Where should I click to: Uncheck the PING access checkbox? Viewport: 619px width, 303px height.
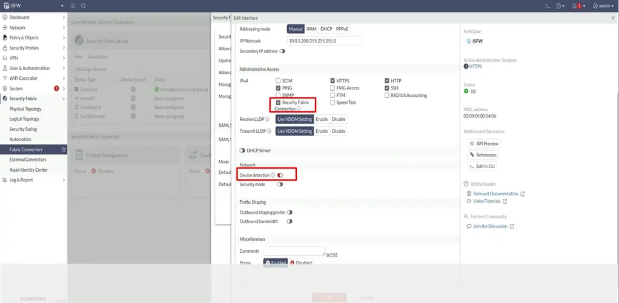tap(279, 88)
